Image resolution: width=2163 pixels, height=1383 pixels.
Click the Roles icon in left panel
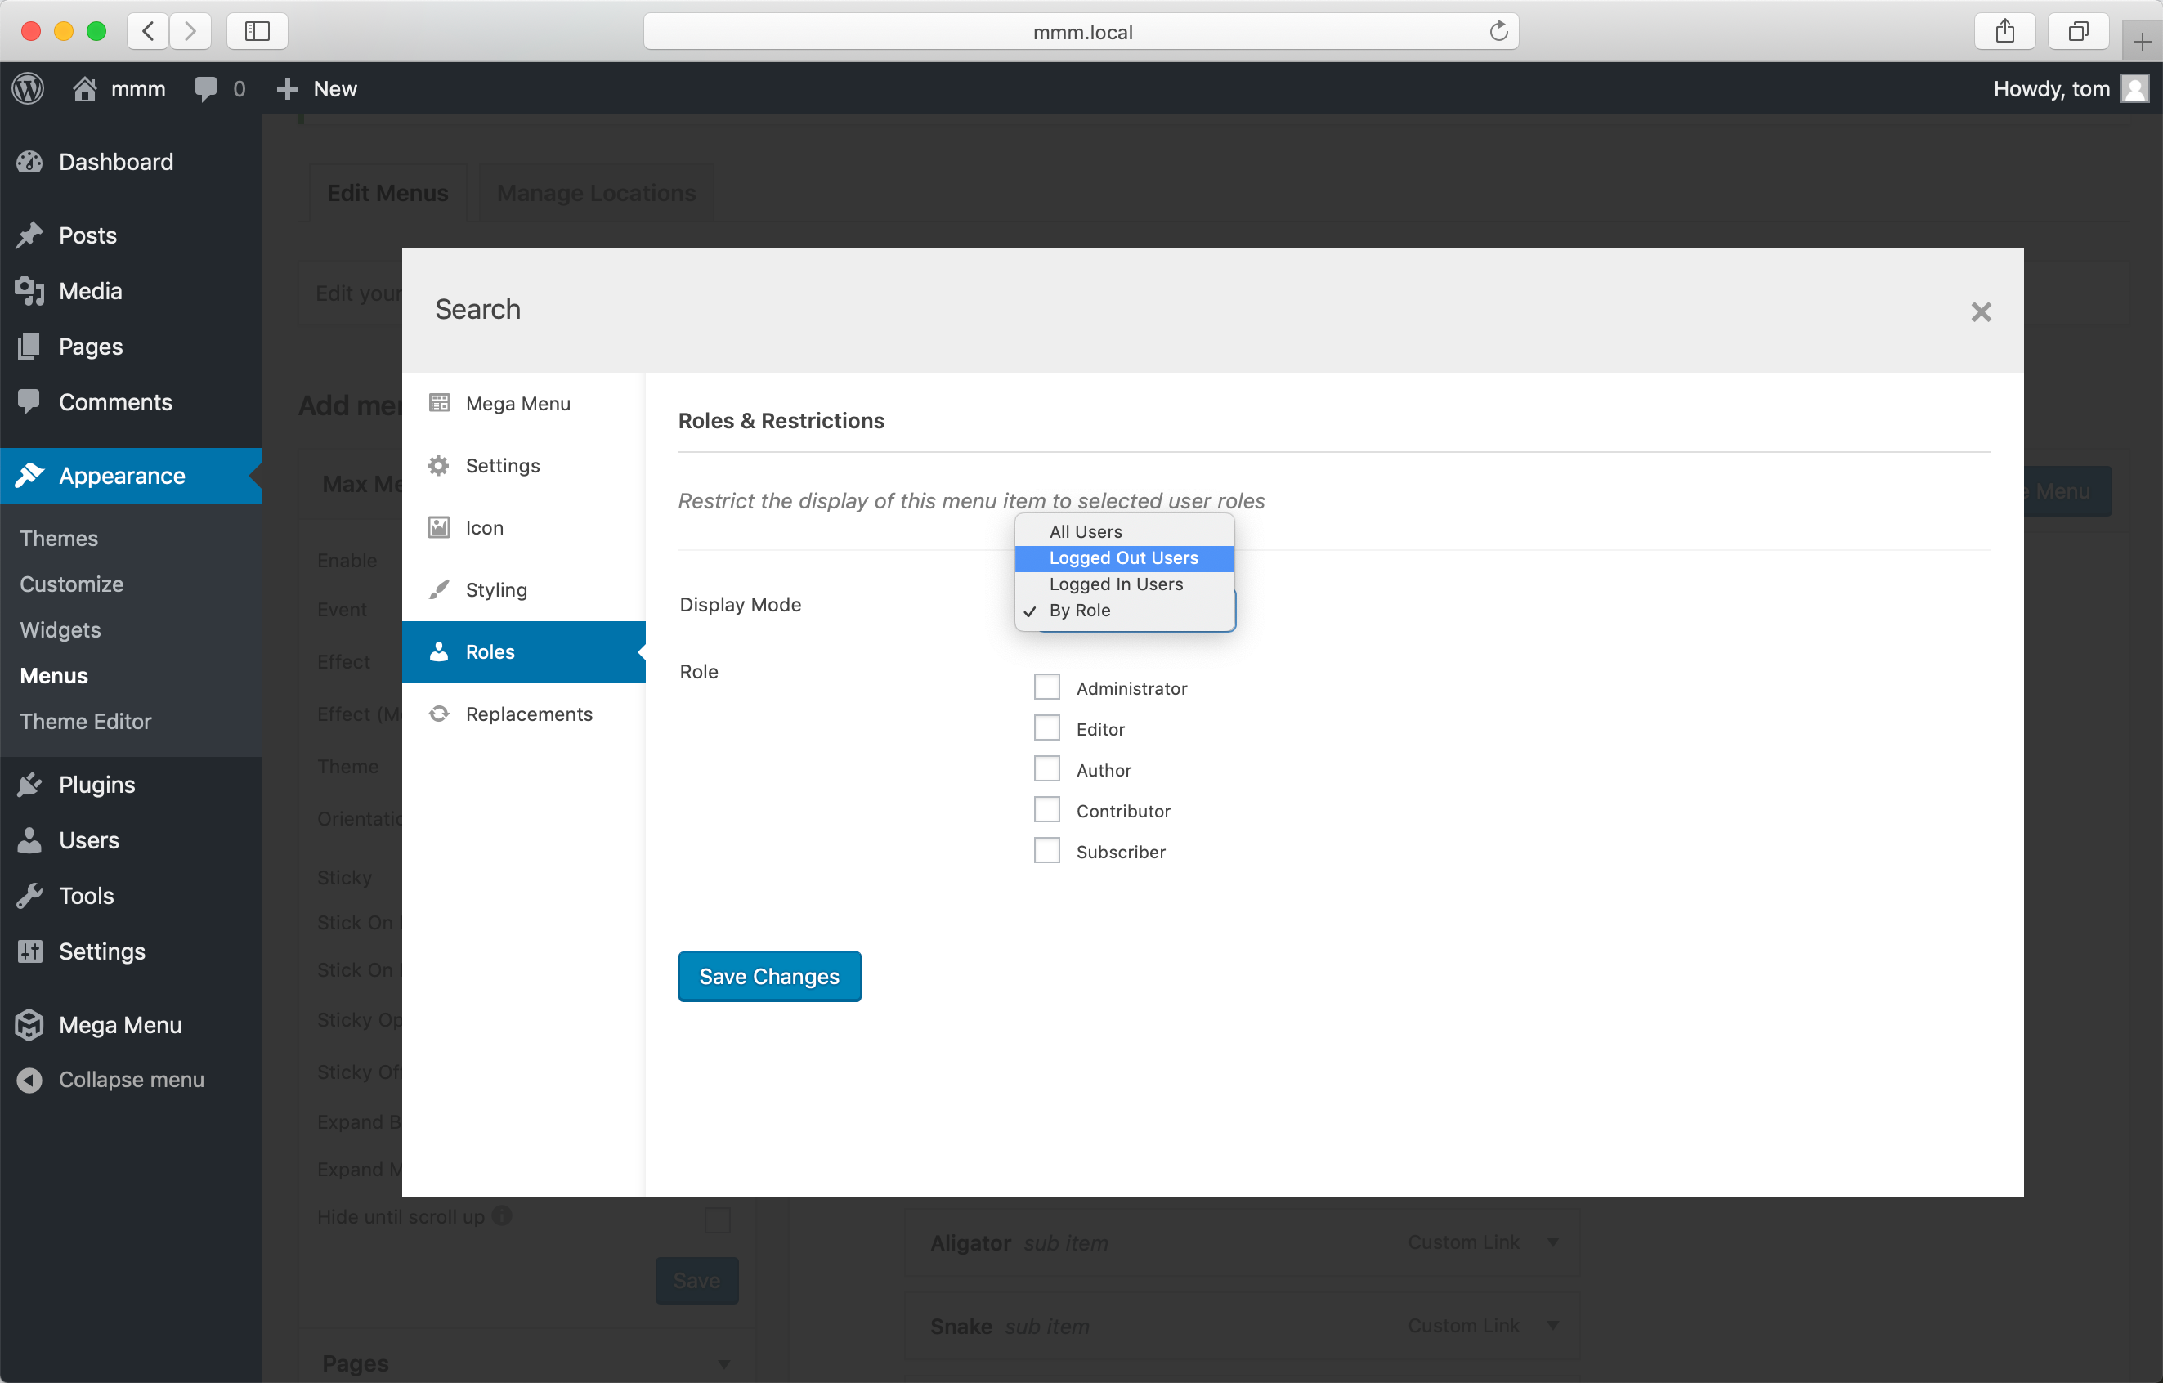tap(440, 651)
